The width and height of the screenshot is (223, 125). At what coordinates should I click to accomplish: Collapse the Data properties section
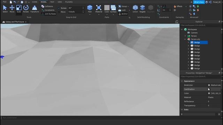point(182,110)
